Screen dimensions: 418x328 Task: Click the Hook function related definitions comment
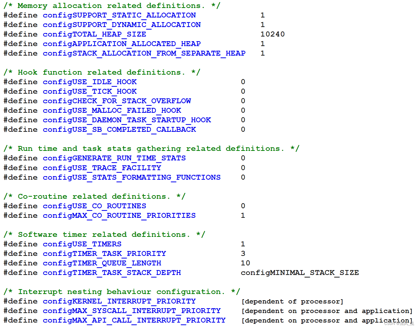[102, 72]
